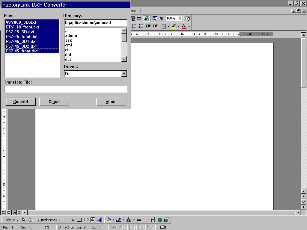The width and height of the screenshot is (307, 230).
Task: Apply red font color in Drawing toolbar
Action: tap(129, 220)
